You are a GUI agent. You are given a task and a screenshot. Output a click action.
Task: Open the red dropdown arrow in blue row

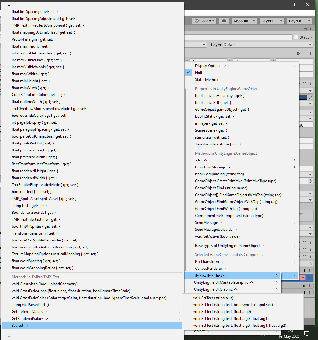[303, 277]
